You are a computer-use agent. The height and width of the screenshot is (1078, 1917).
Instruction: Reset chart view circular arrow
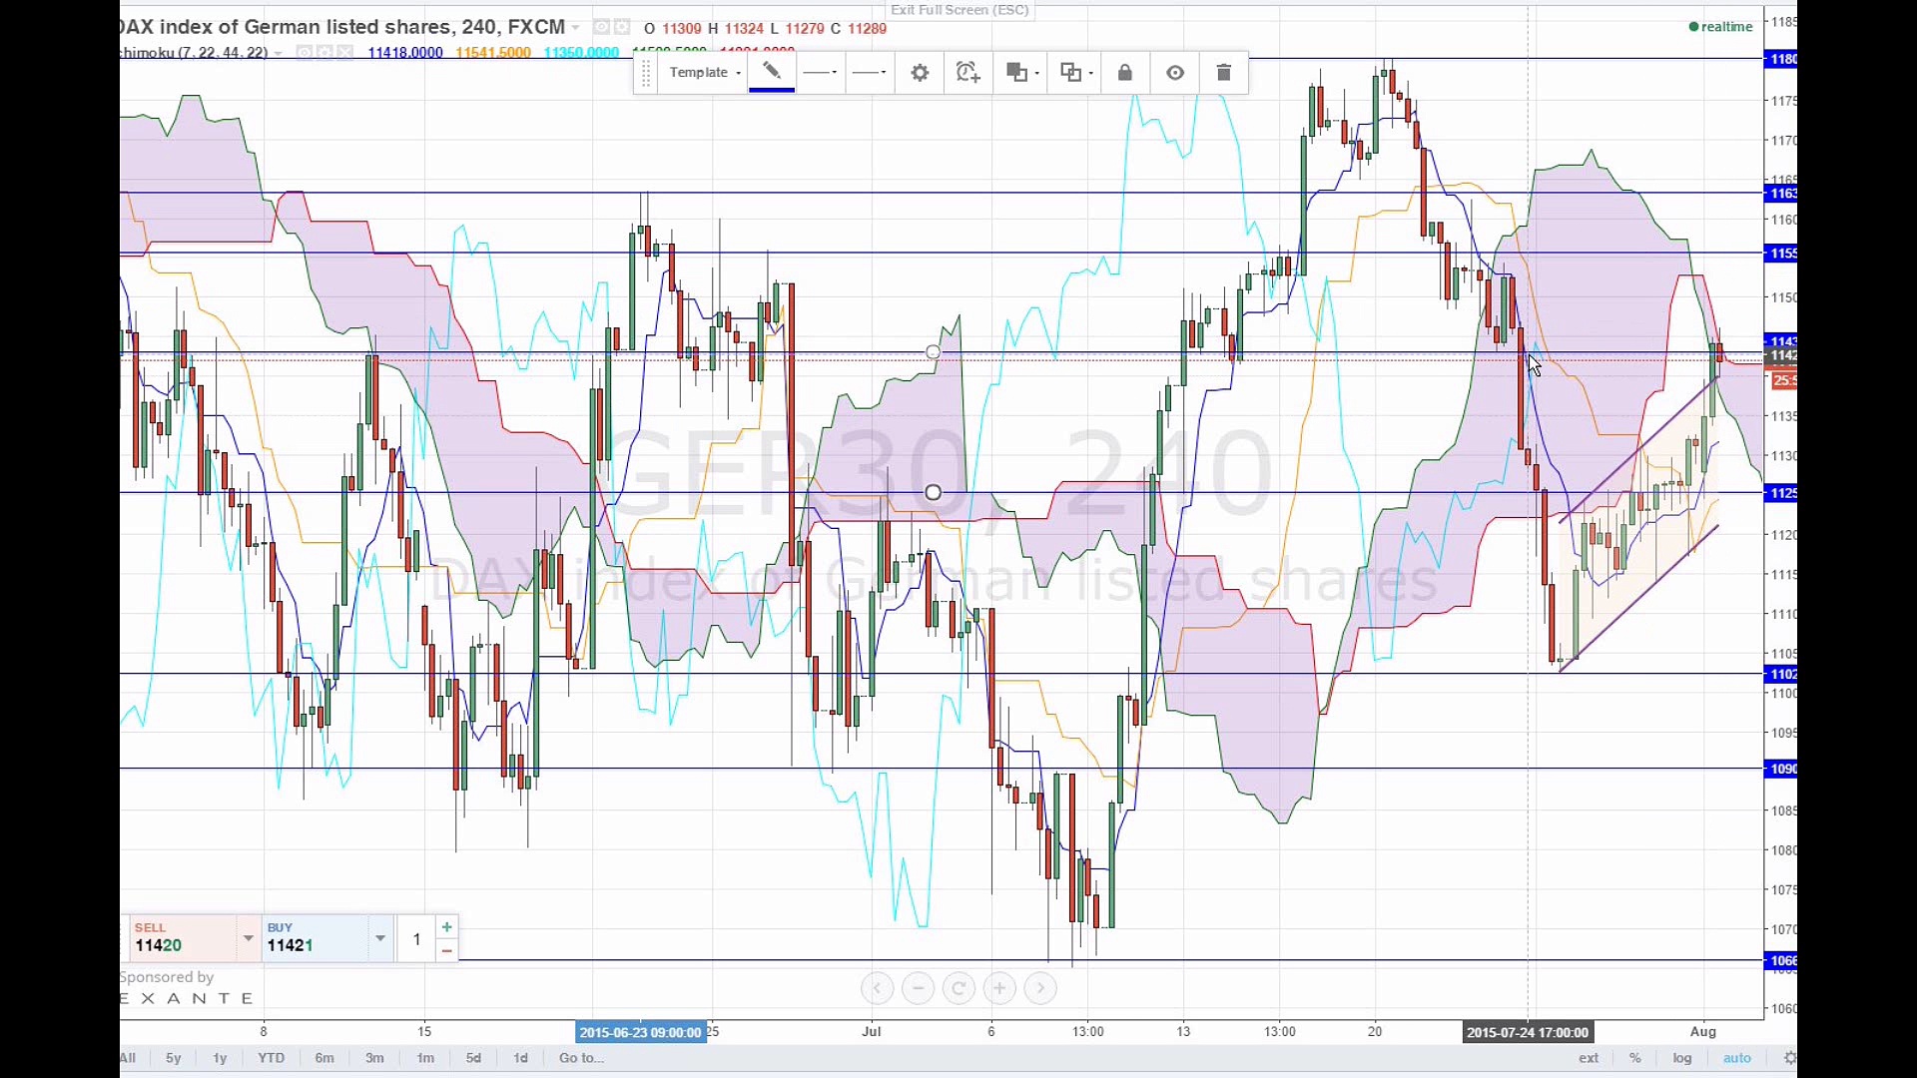click(x=958, y=988)
